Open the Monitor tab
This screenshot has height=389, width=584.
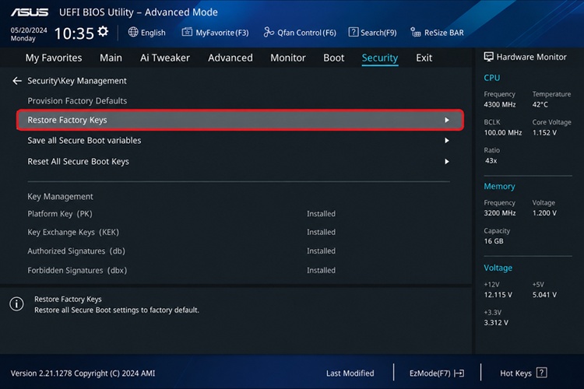[x=288, y=58]
